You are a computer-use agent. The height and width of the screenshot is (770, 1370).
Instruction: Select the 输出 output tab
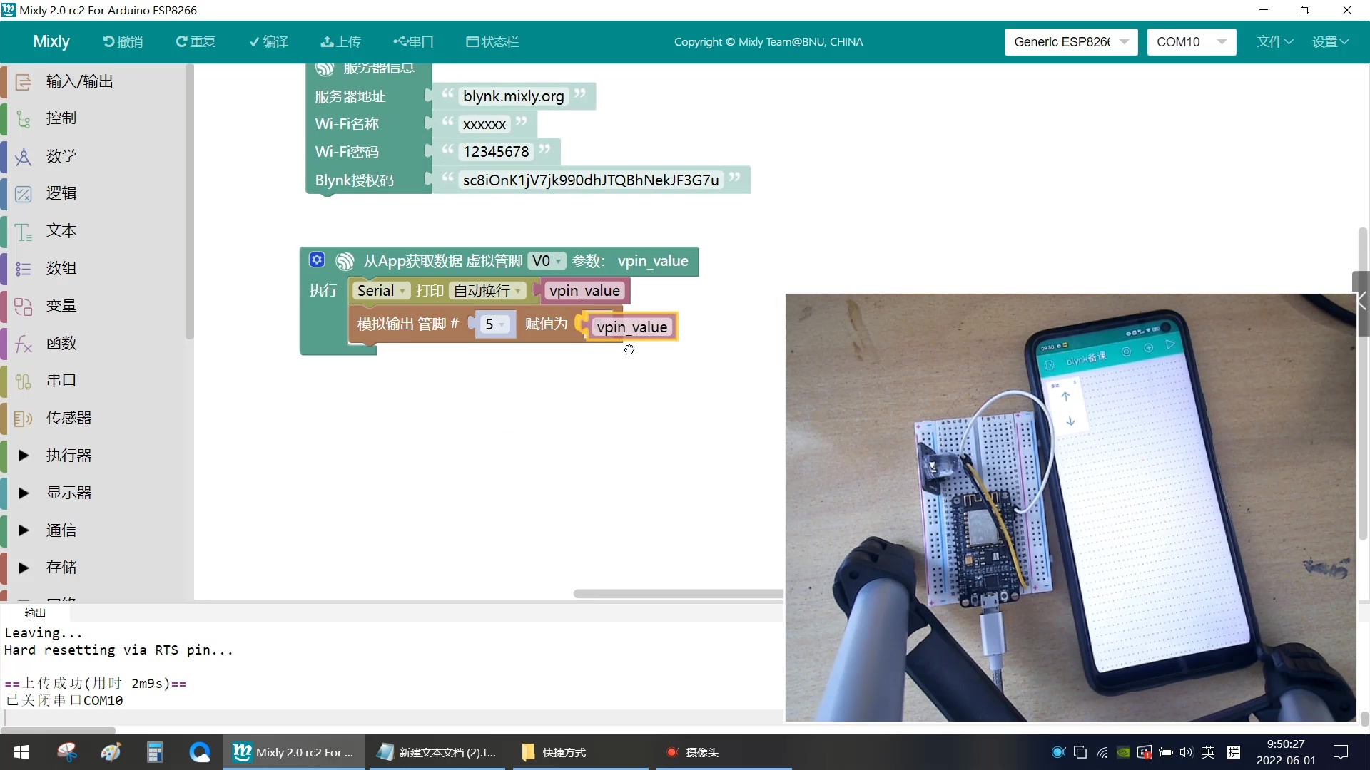coord(35,613)
